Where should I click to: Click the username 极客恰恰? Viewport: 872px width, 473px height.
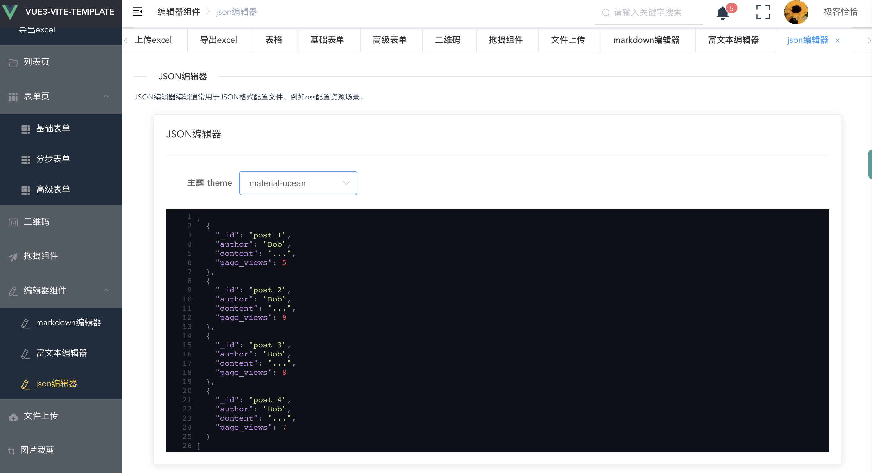click(x=841, y=12)
